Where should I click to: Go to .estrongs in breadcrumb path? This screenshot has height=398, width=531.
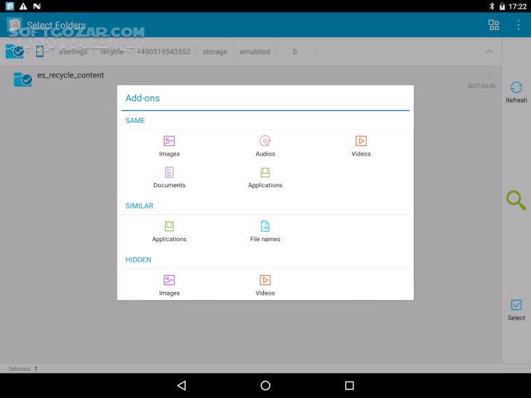tap(73, 52)
